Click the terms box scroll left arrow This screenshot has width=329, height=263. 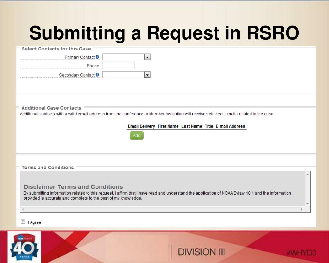coord(23,209)
